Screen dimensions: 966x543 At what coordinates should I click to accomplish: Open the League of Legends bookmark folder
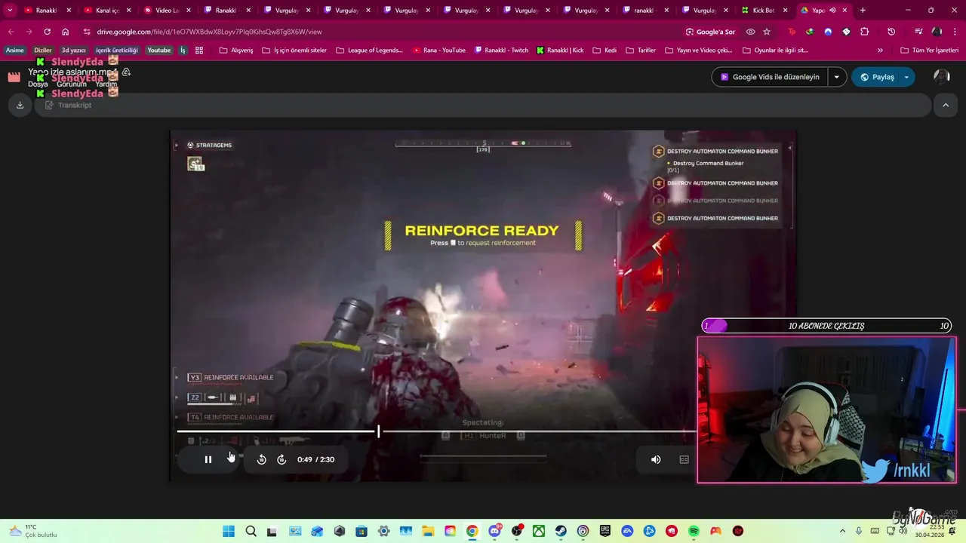click(x=370, y=51)
